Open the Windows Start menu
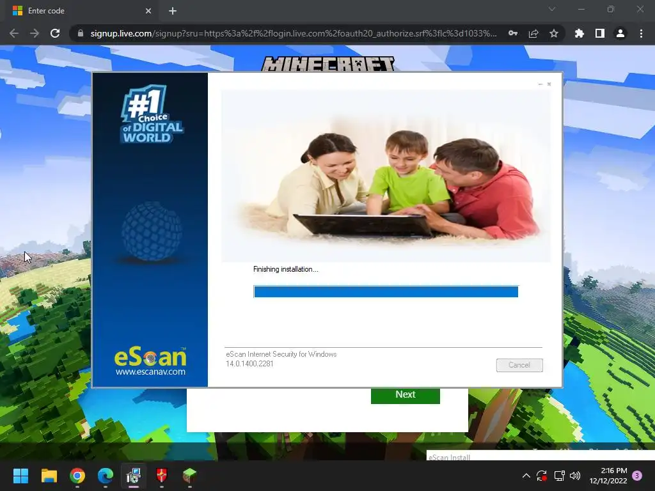This screenshot has width=655, height=491. [x=20, y=476]
